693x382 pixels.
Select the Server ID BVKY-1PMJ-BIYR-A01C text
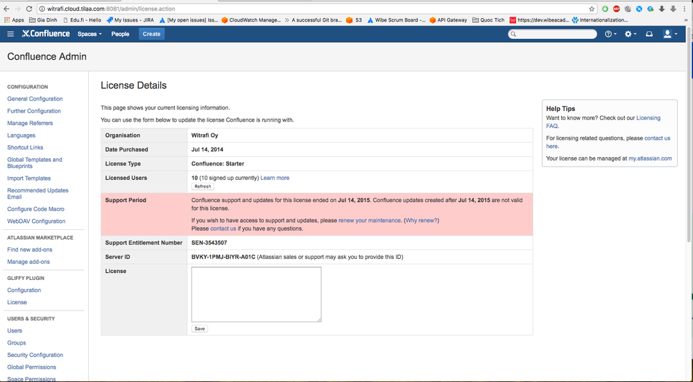[x=223, y=257]
